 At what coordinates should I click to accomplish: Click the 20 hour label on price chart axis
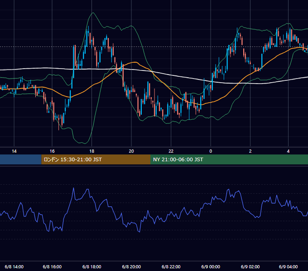click(x=131, y=151)
